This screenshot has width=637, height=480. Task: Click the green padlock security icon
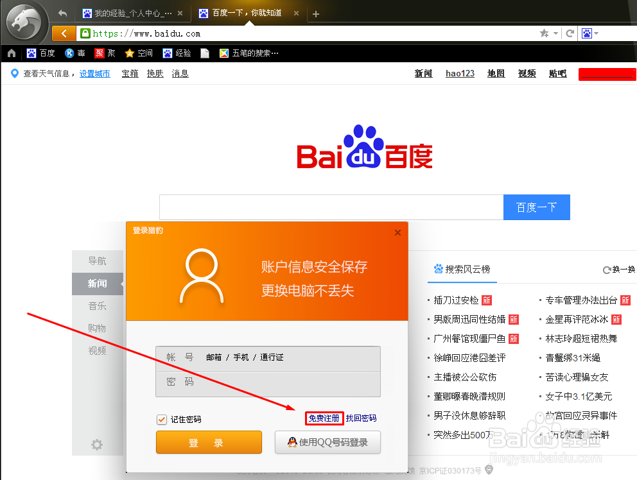pyautogui.click(x=85, y=33)
